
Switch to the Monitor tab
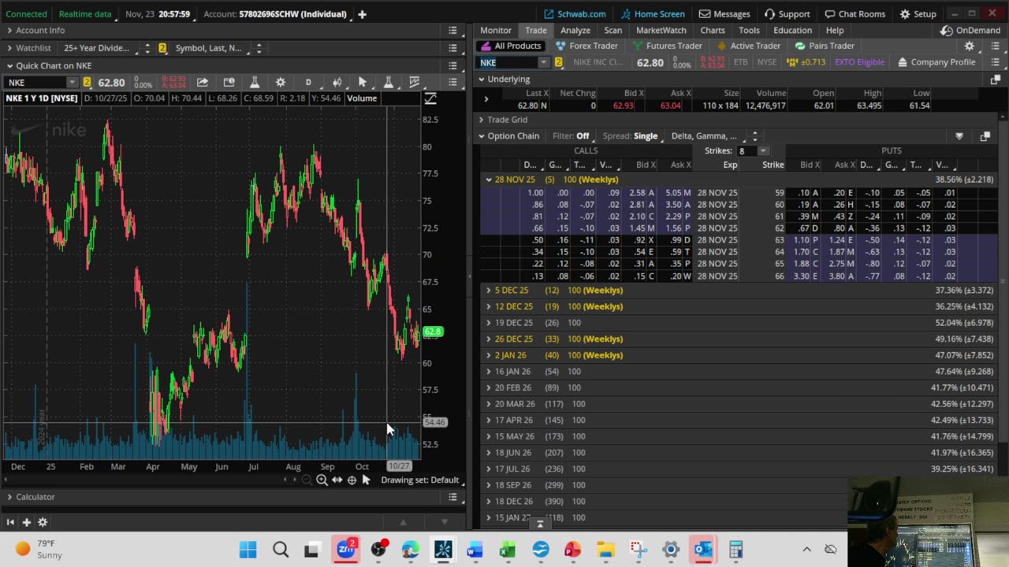coord(496,30)
